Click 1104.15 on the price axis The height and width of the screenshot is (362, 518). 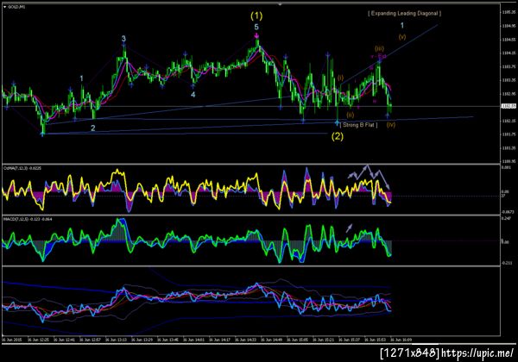[x=509, y=53]
